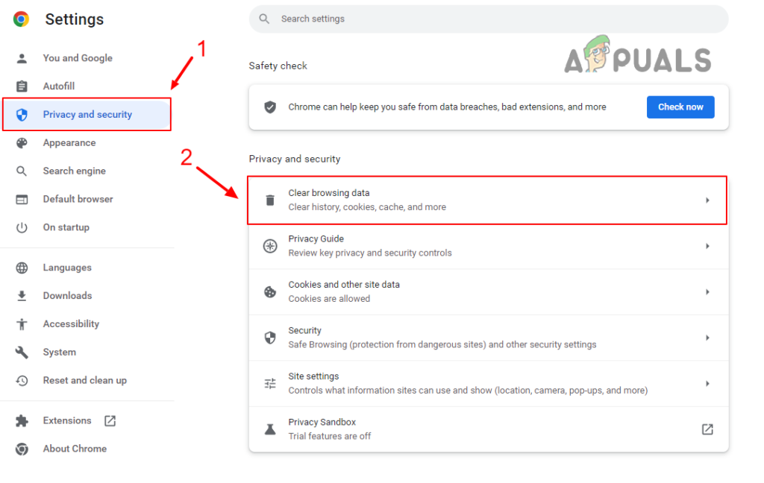
Task: Click the Site settings sliders icon
Action: click(x=270, y=383)
